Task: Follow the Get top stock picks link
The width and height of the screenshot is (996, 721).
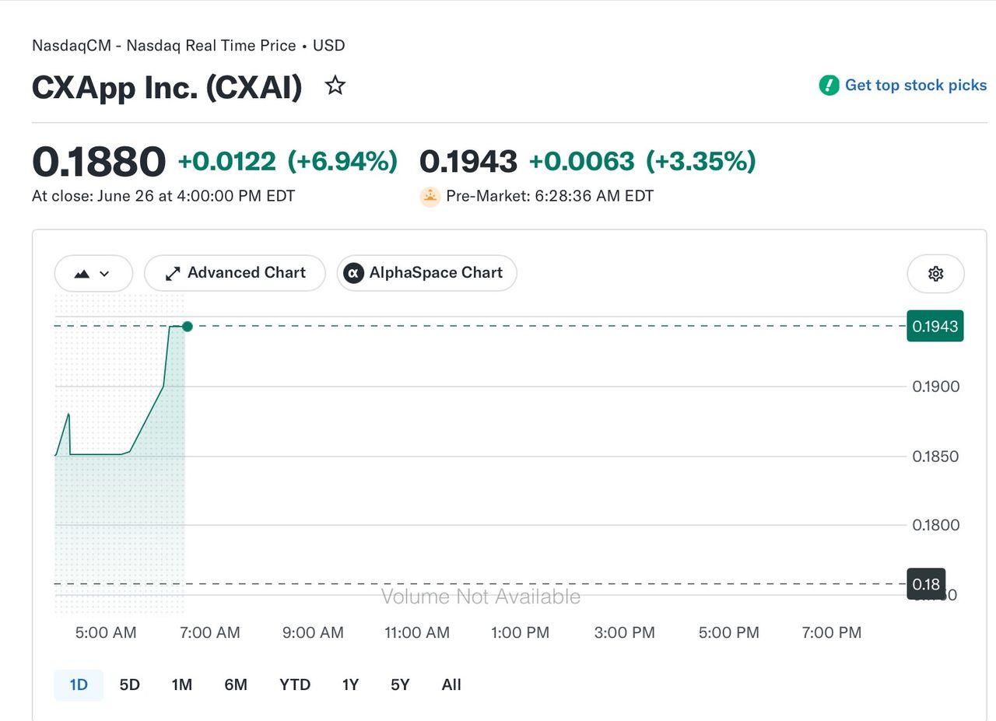Action: click(916, 86)
